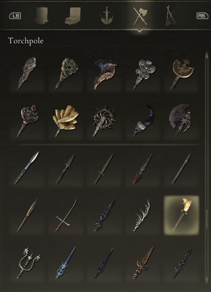Open the sword with wings tab
The height and width of the screenshot is (292, 211).
tap(107, 16)
